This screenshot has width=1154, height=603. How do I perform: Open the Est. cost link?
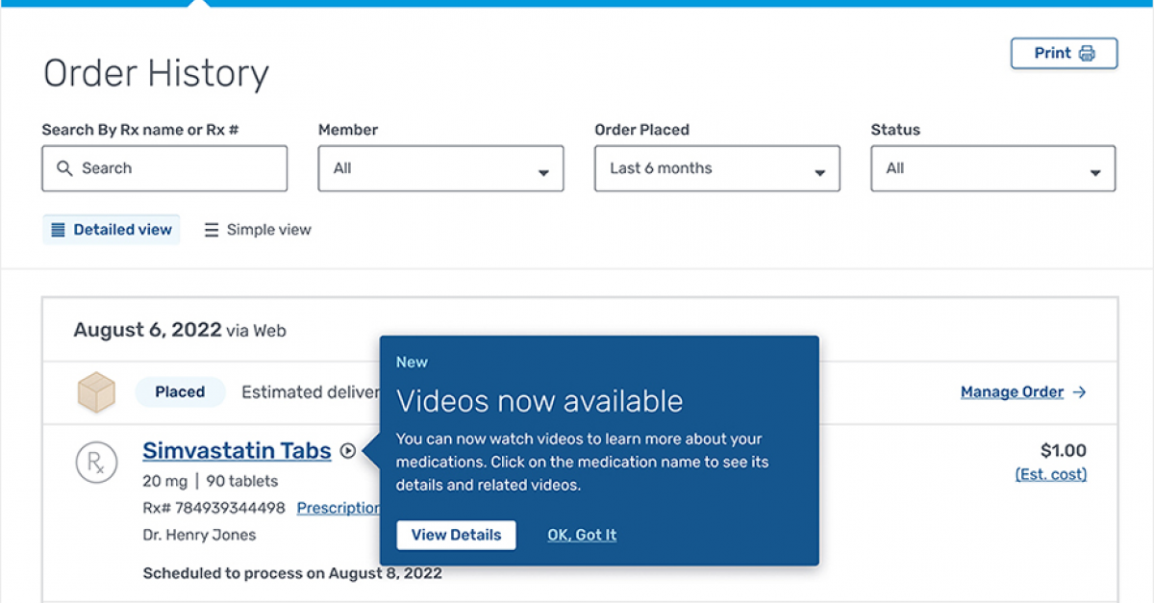click(x=1051, y=474)
